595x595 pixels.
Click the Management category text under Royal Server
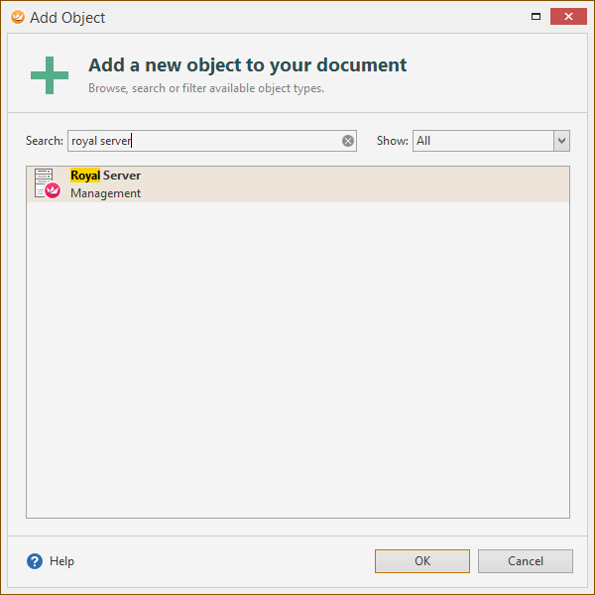105,193
